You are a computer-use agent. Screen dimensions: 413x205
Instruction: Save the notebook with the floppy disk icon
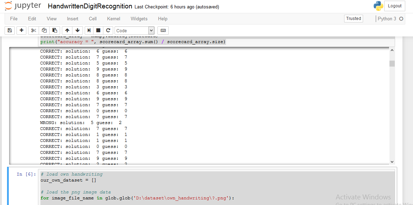[x=9, y=30]
